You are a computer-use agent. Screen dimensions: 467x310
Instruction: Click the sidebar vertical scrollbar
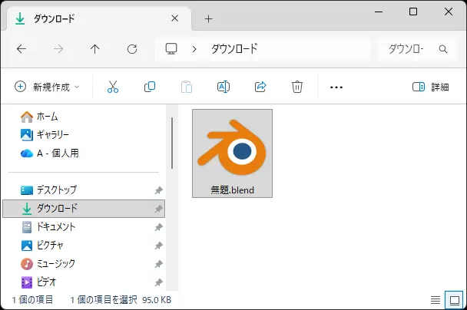click(172, 143)
